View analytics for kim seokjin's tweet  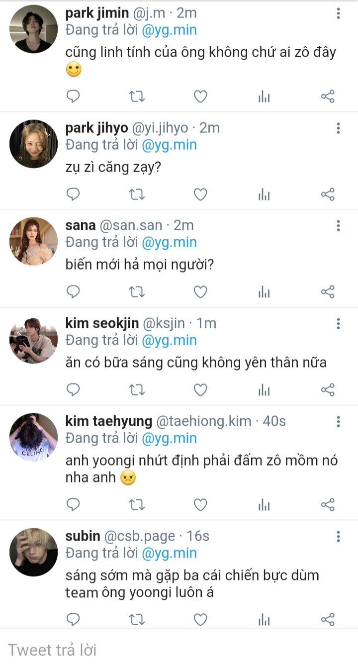pos(264,390)
